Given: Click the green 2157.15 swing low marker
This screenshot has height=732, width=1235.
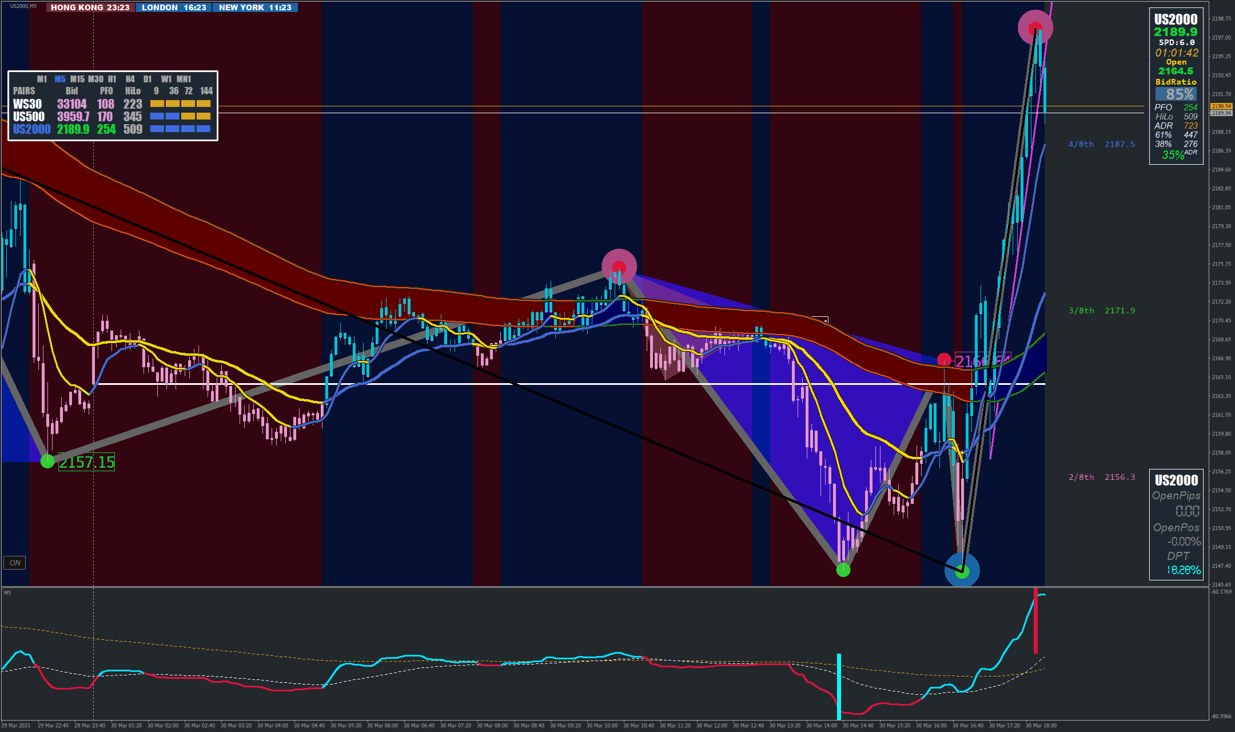Looking at the screenshot, I should pos(47,461).
